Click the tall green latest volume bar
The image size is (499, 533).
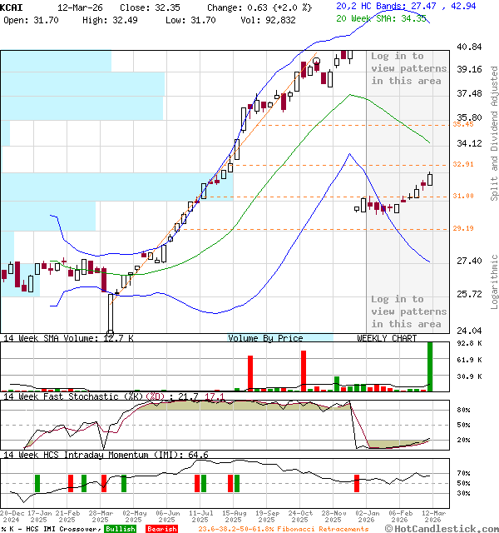tap(431, 366)
